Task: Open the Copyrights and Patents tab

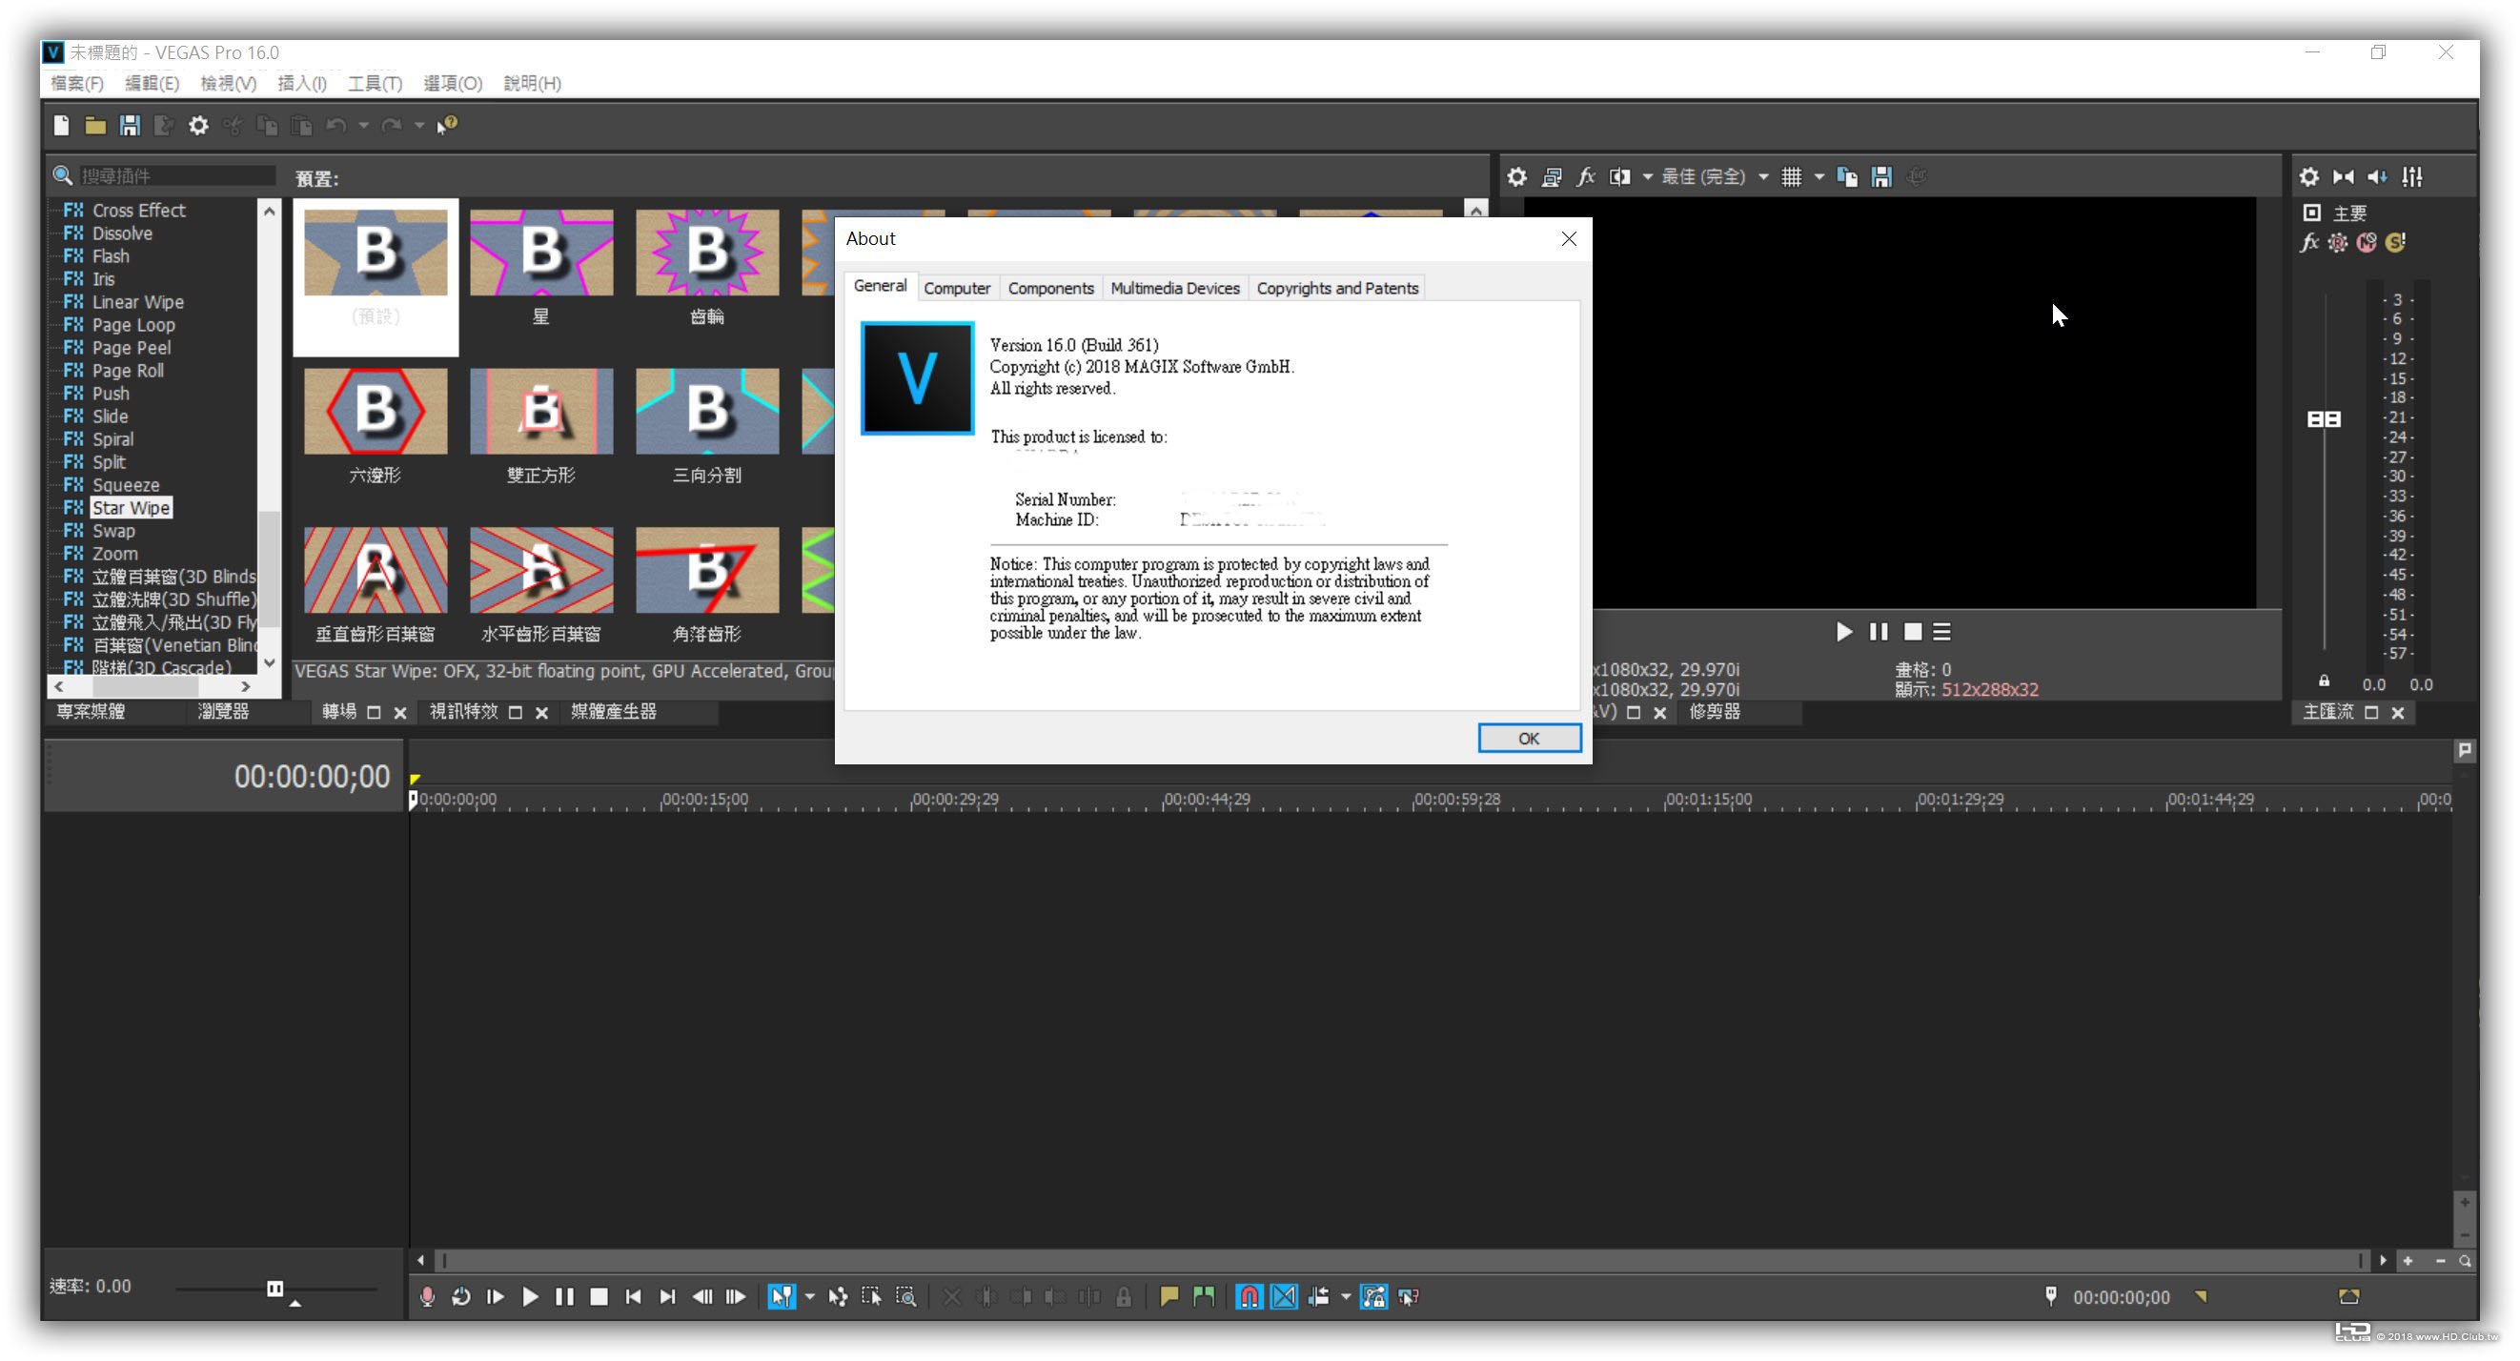Action: [x=1336, y=288]
